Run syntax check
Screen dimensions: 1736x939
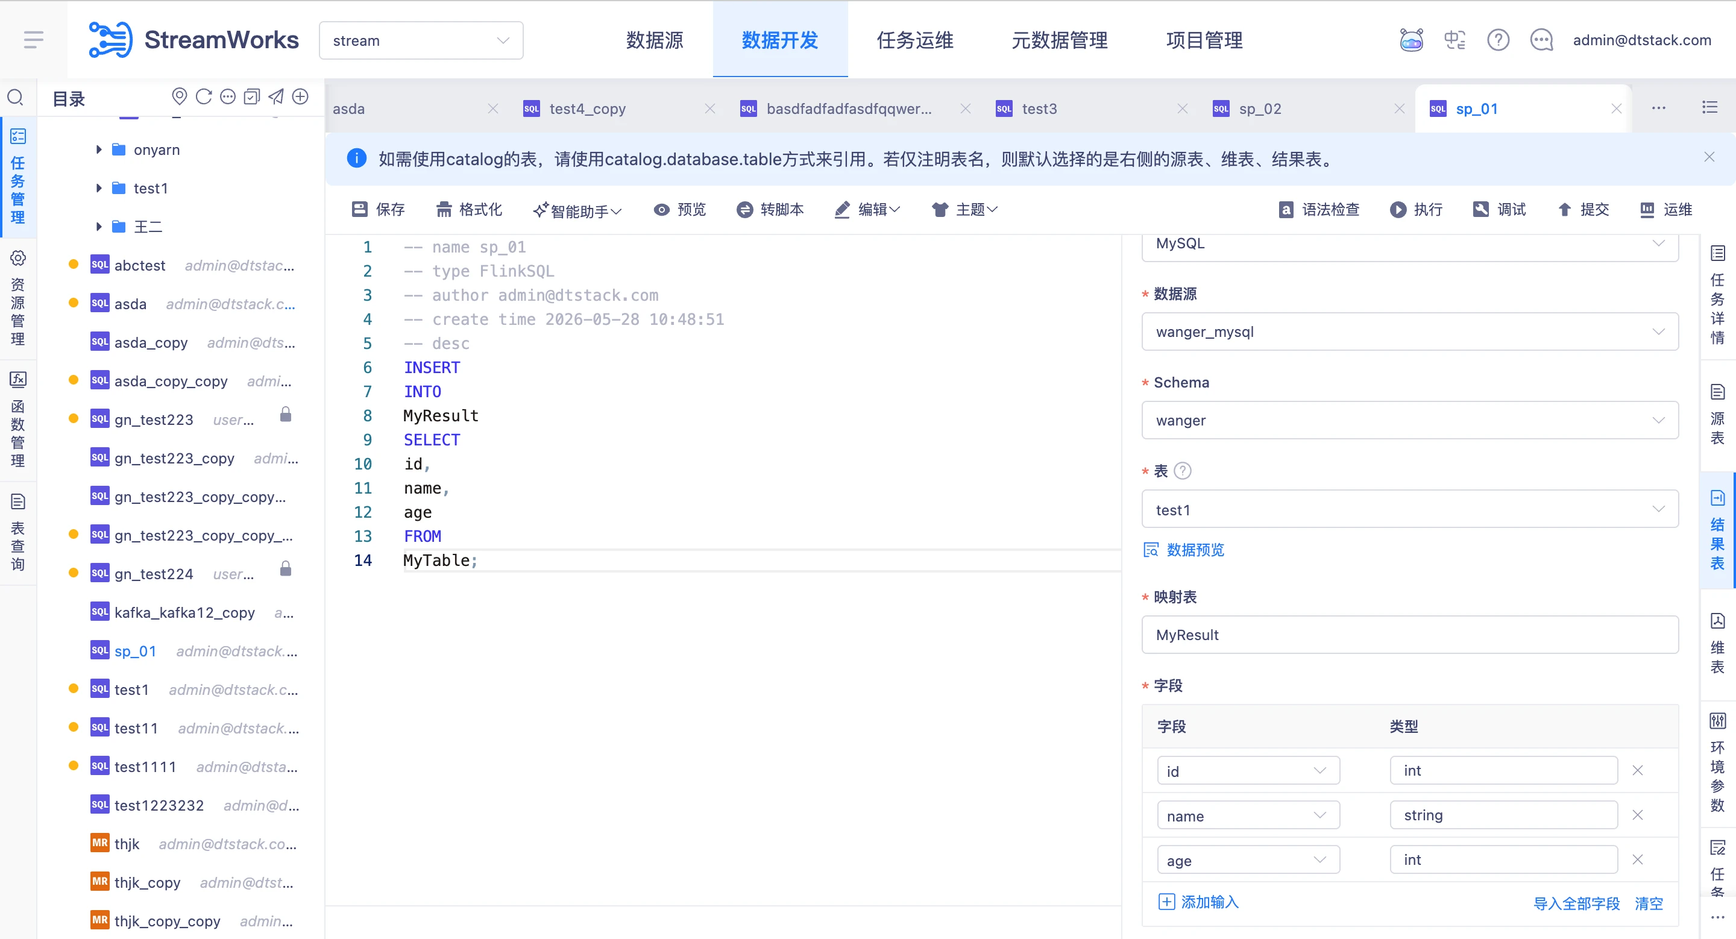[x=1319, y=210]
